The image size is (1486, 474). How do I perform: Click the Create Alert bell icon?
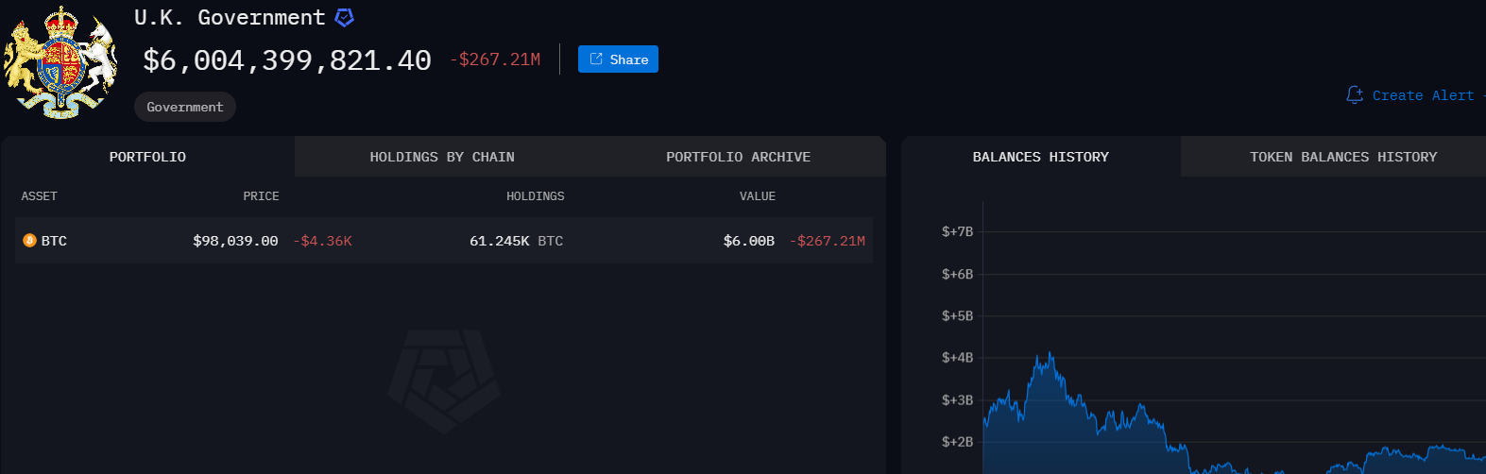1355,95
